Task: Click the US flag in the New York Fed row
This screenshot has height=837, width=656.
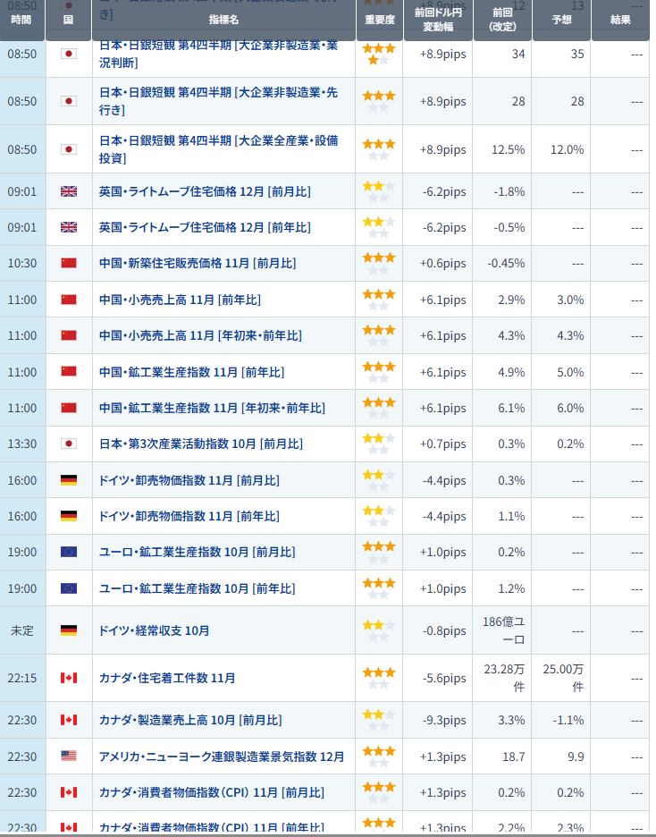Action: click(69, 756)
